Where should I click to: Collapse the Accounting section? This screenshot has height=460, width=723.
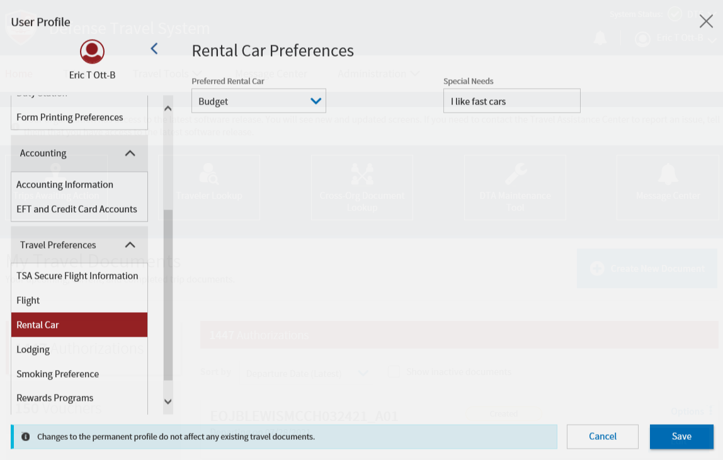point(130,153)
